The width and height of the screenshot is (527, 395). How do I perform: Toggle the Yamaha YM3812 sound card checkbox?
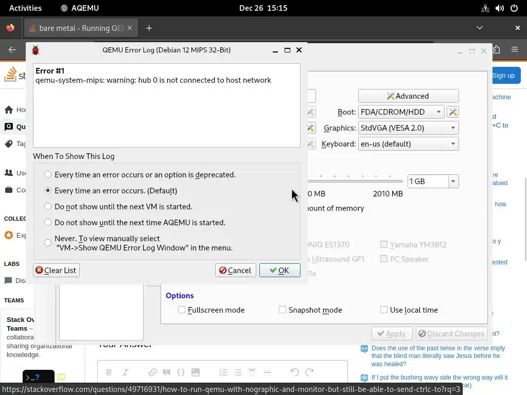pos(384,244)
